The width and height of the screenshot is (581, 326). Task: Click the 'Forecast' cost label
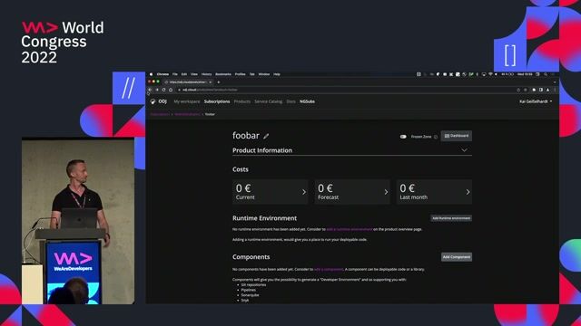(x=329, y=197)
